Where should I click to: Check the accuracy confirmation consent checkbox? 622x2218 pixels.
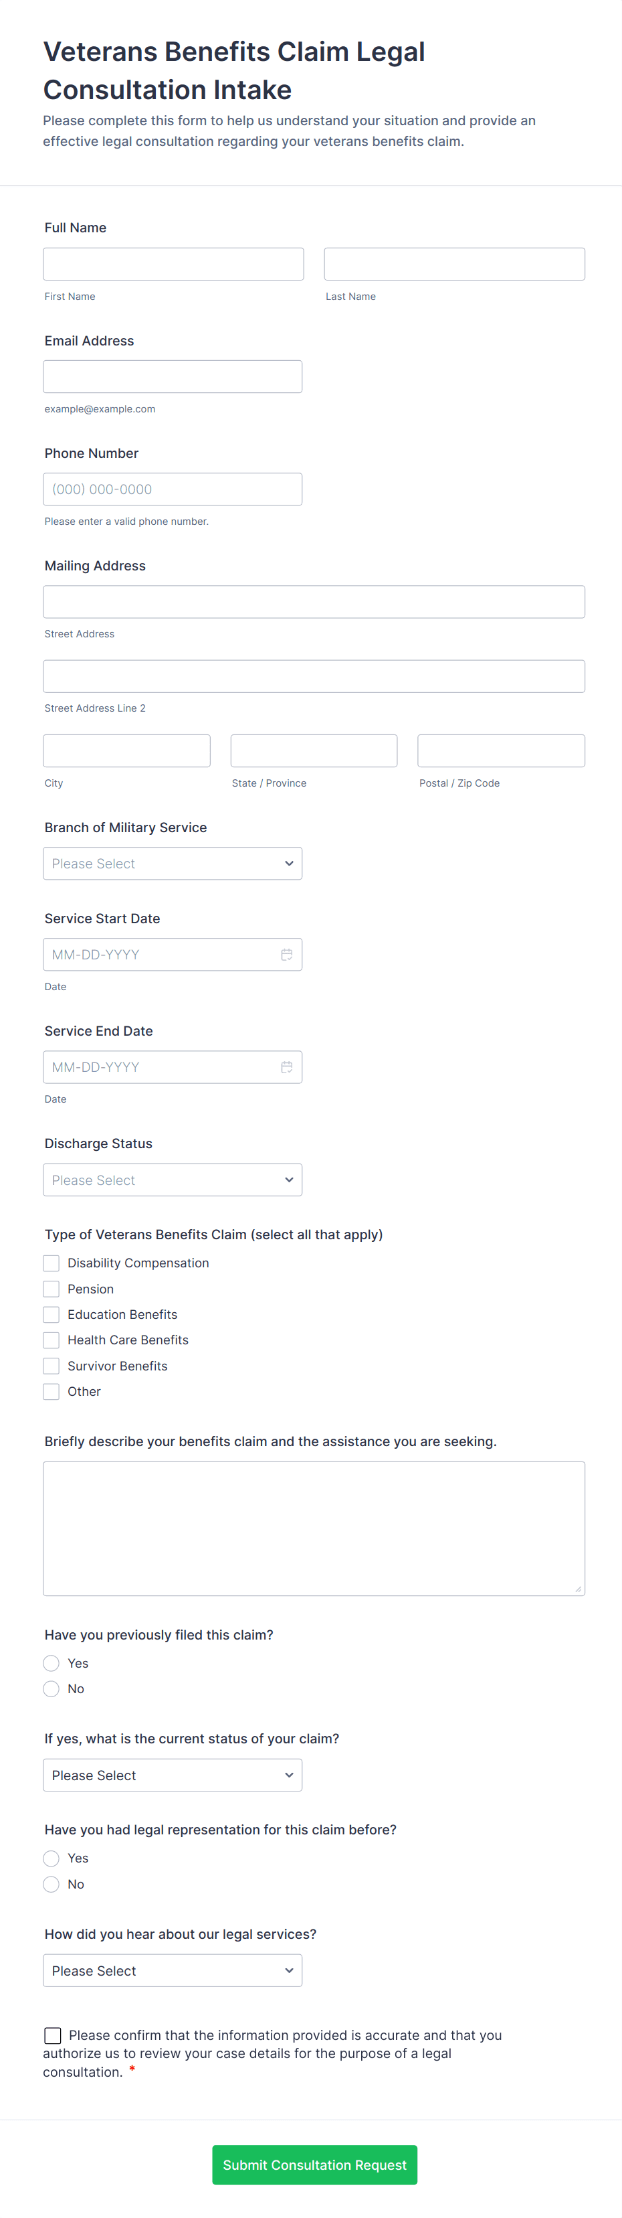(x=52, y=2035)
